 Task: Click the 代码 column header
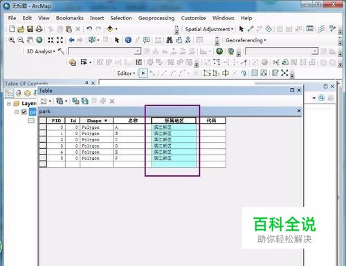click(211, 121)
